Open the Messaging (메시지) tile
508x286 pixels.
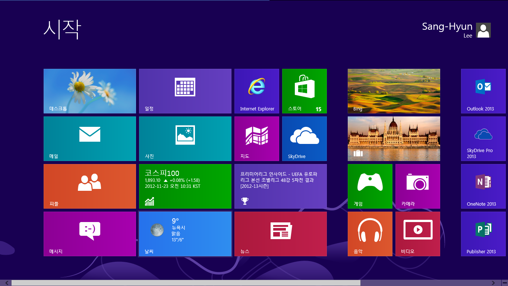pos(90,234)
